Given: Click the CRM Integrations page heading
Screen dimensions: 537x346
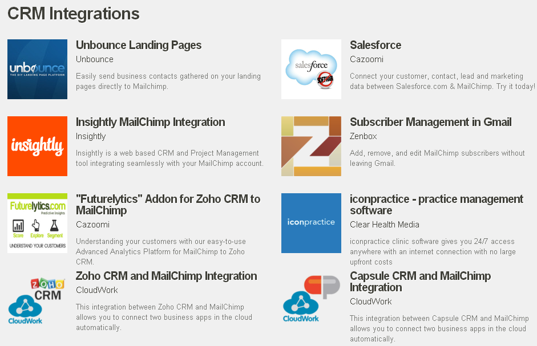Looking at the screenshot, I should tap(74, 14).
